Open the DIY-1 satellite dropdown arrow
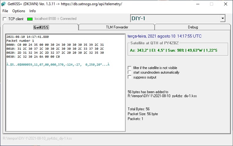The height and width of the screenshot is (146, 233). (x=223, y=18)
